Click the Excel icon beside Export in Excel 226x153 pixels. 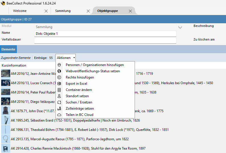[59, 84]
